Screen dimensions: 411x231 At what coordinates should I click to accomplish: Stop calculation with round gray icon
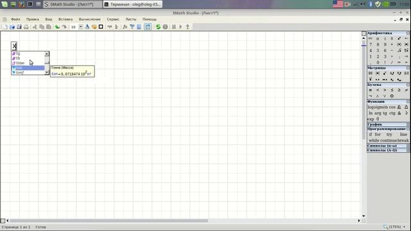(165, 27)
